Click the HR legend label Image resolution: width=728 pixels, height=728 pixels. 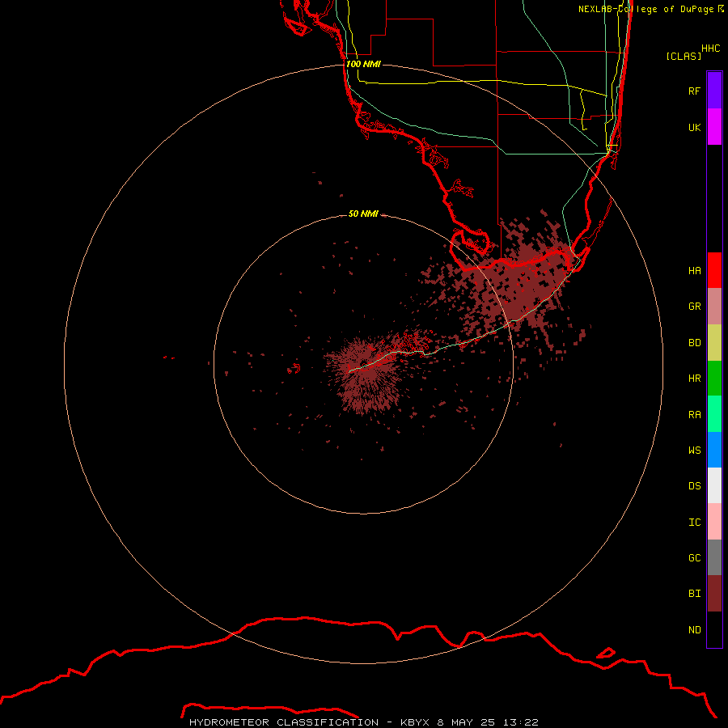coord(694,379)
